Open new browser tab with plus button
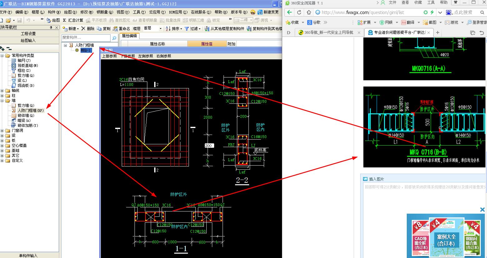This screenshot has width=487, height=258. point(438,32)
